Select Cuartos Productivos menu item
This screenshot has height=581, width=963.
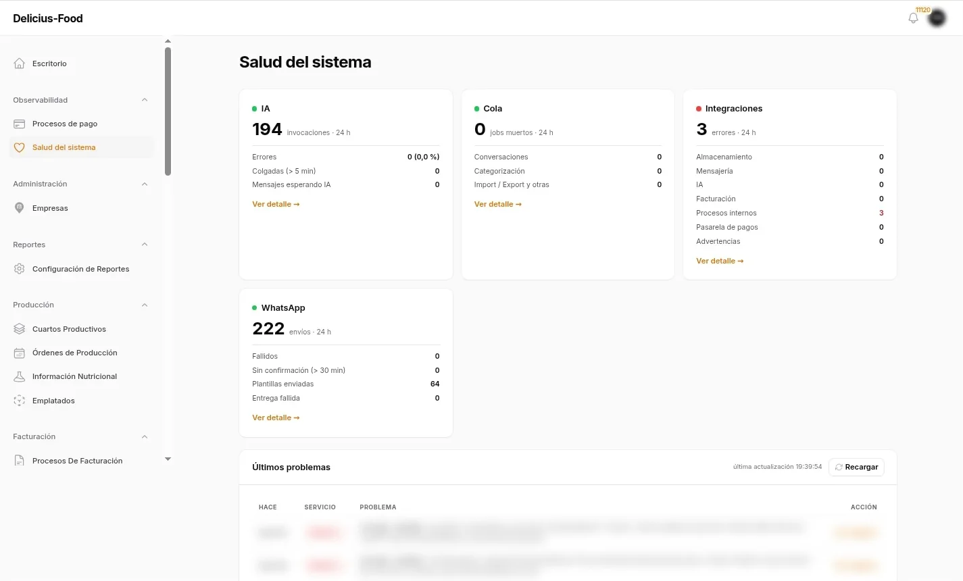pyautogui.click(x=82, y=329)
